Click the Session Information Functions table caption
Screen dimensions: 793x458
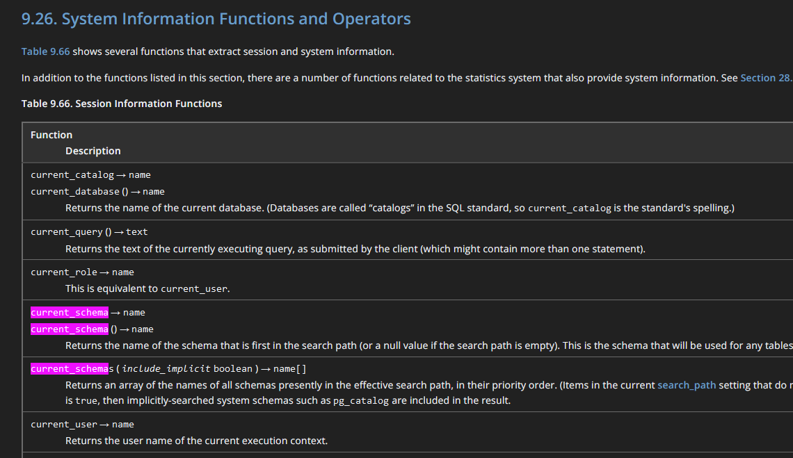point(122,104)
